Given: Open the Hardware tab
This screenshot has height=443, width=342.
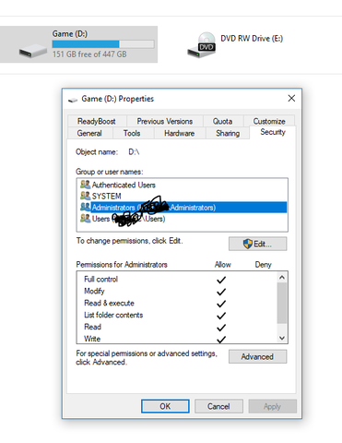Looking at the screenshot, I should coord(180,133).
